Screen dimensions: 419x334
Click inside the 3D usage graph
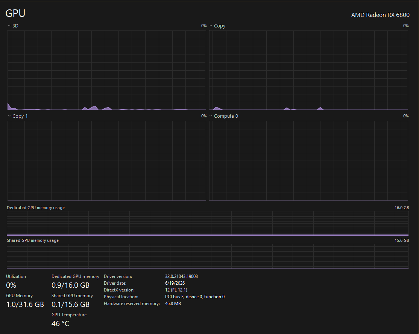click(106, 70)
